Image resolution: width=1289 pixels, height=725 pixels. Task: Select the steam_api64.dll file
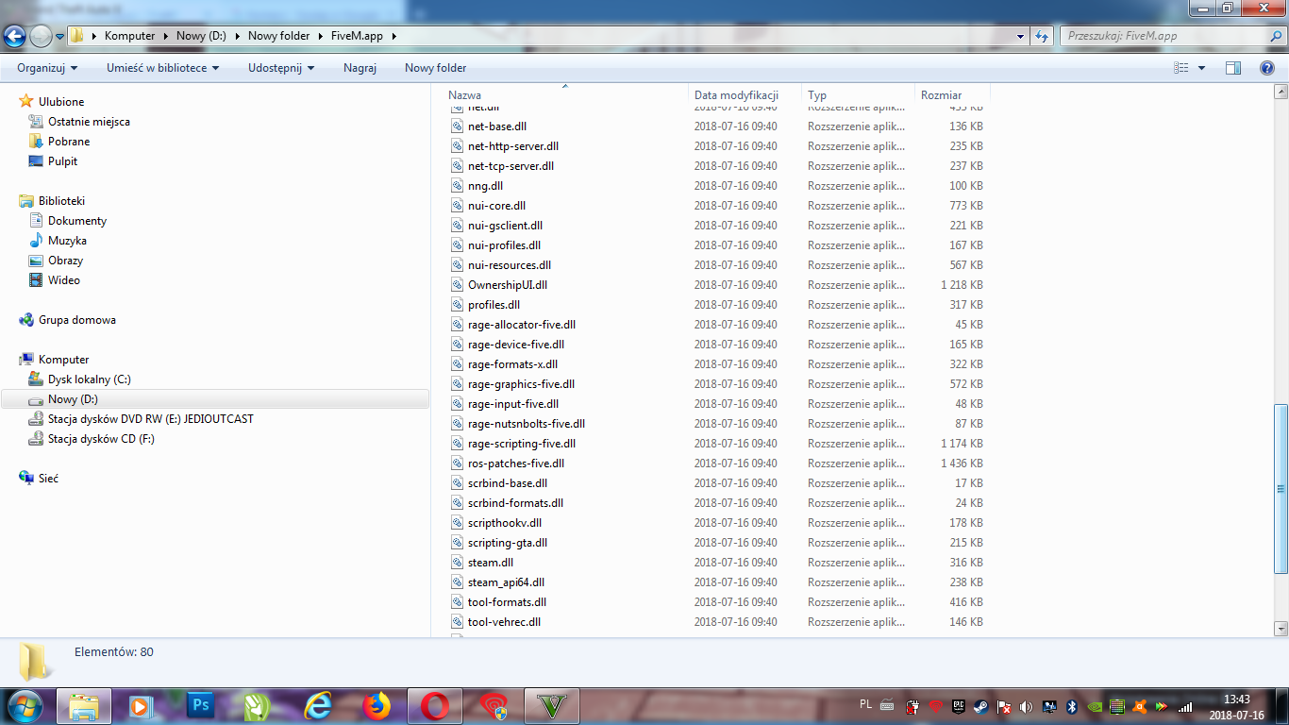[x=506, y=582]
